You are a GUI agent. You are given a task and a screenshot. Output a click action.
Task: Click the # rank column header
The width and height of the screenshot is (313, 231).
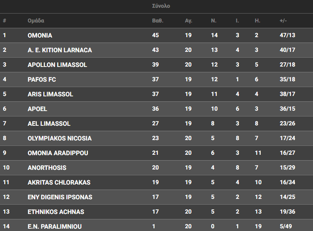(x=4, y=21)
